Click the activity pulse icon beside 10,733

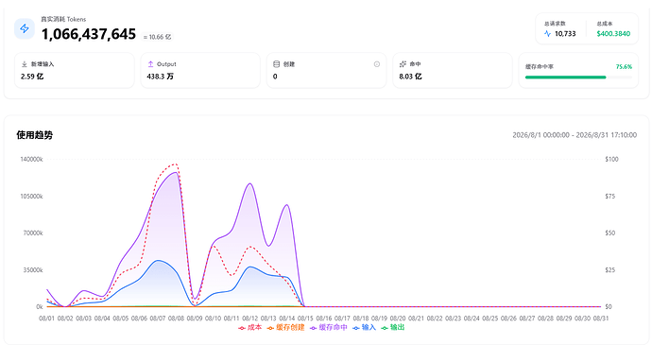click(x=547, y=34)
